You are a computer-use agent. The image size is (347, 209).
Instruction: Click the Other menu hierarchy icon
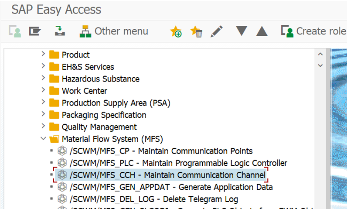coord(85,31)
